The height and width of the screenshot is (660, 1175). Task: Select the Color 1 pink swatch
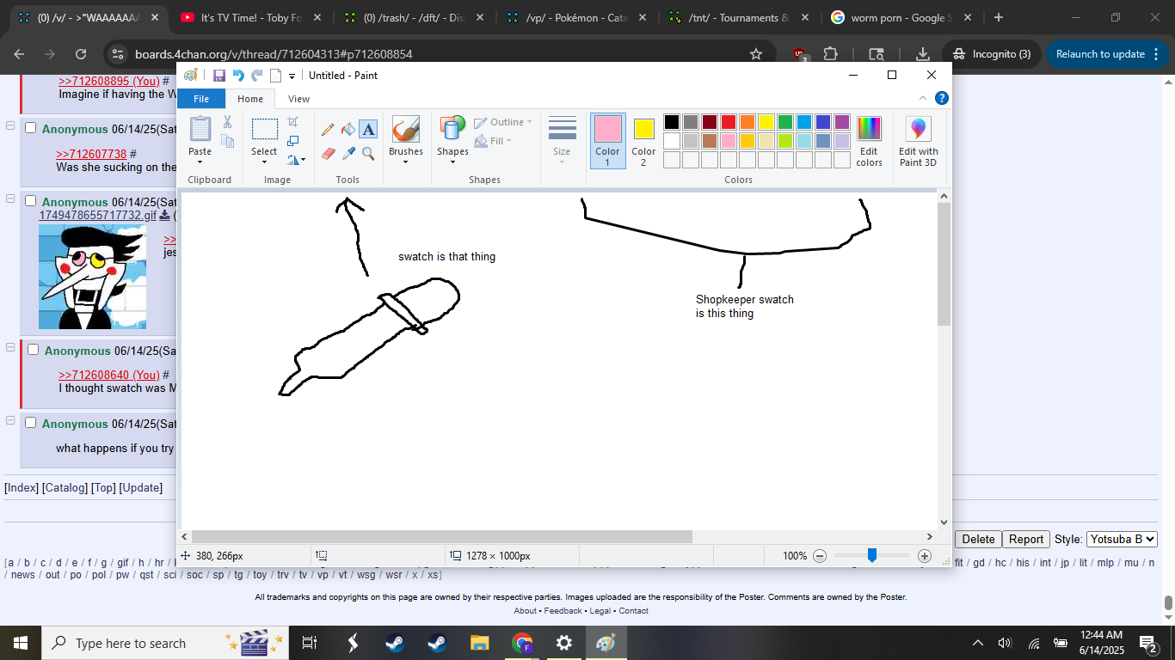click(x=607, y=141)
